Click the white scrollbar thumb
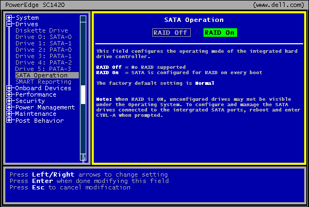The width and height of the screenshot is (309, 207). coord(83,95)
